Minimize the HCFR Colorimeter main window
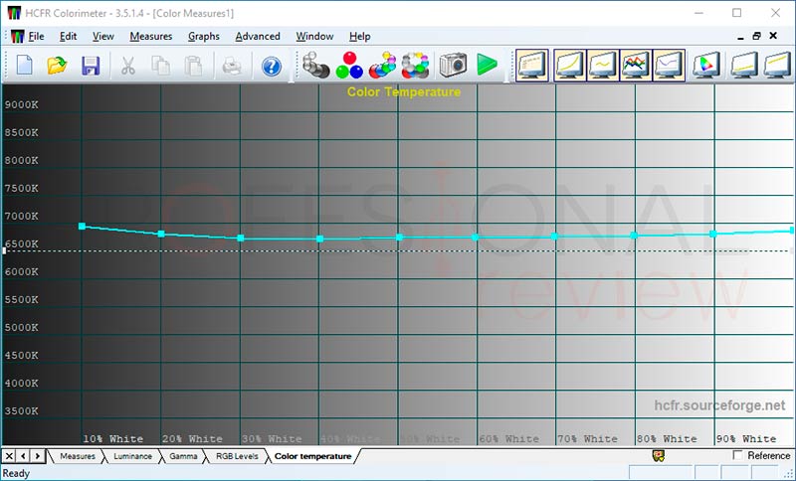Screen dimensions: 796x481 [699, 13]
